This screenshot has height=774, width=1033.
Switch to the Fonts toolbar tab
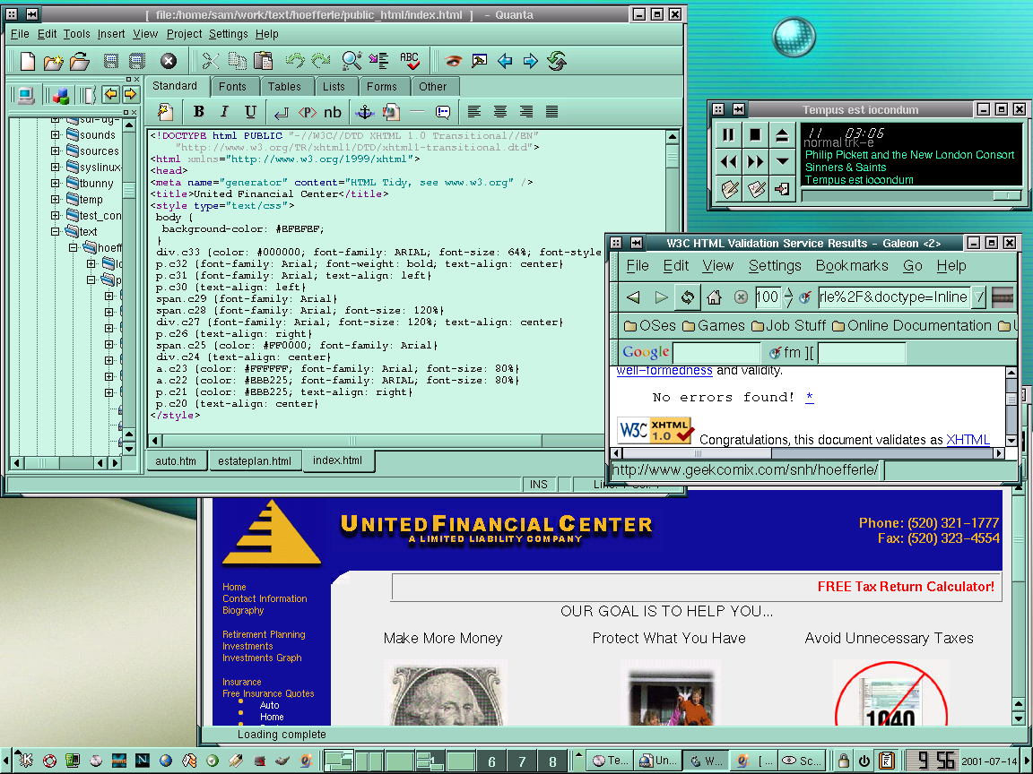coord(232,86)
